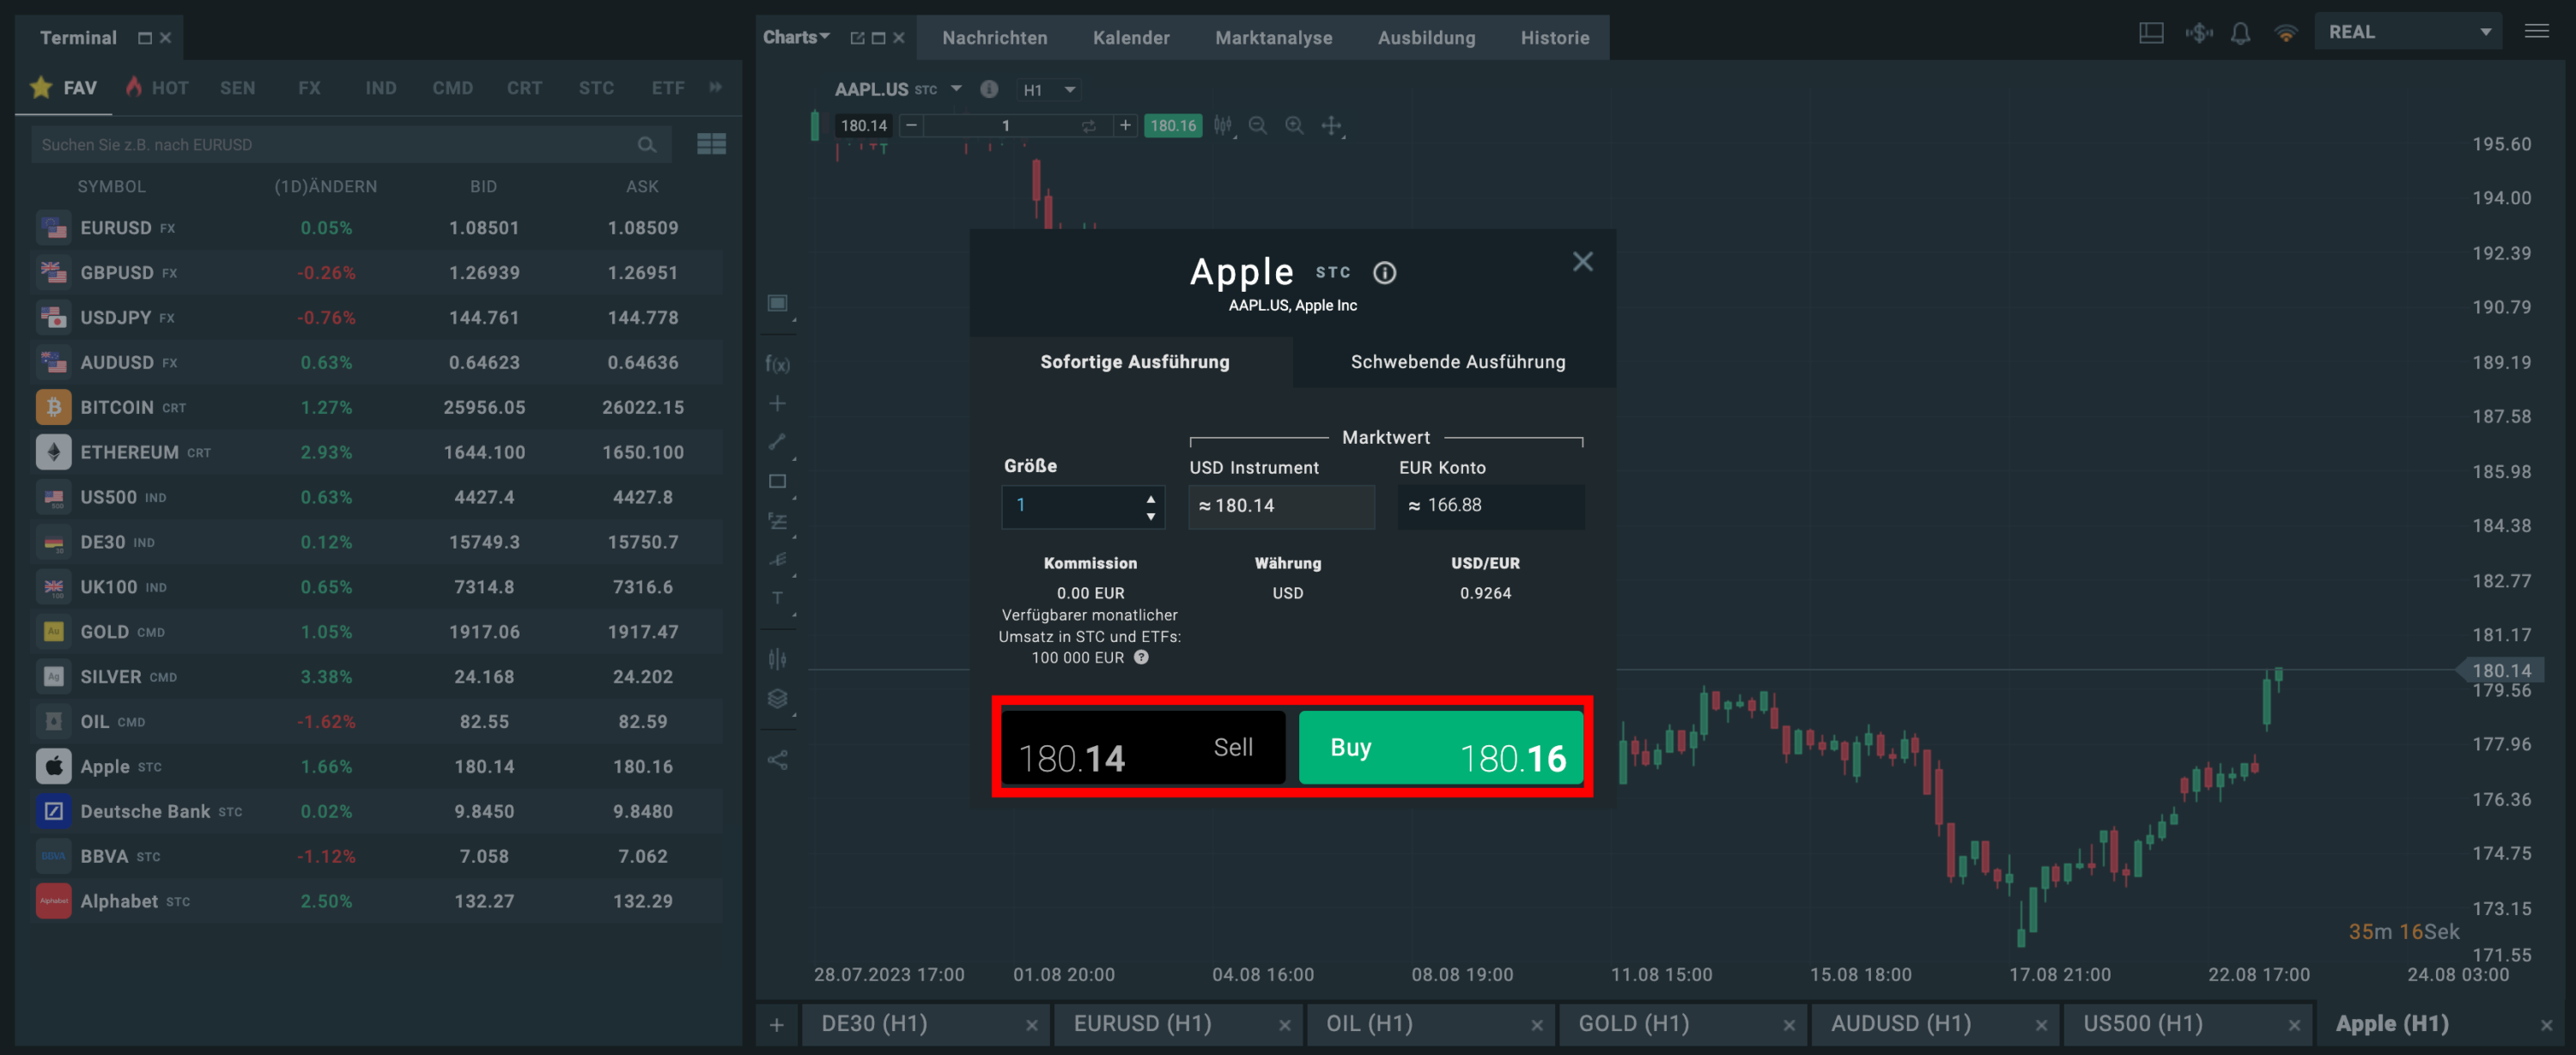Viewport: 2576px width, 1055px height.
Task: Open the layout selector icon in top bar
Action: coord(2151,33)
